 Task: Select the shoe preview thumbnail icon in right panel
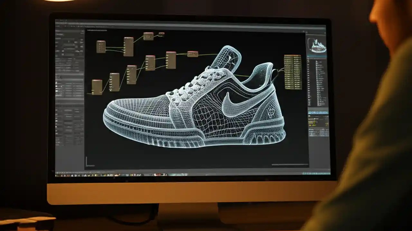pyautogui.click(x=317, y=45)
